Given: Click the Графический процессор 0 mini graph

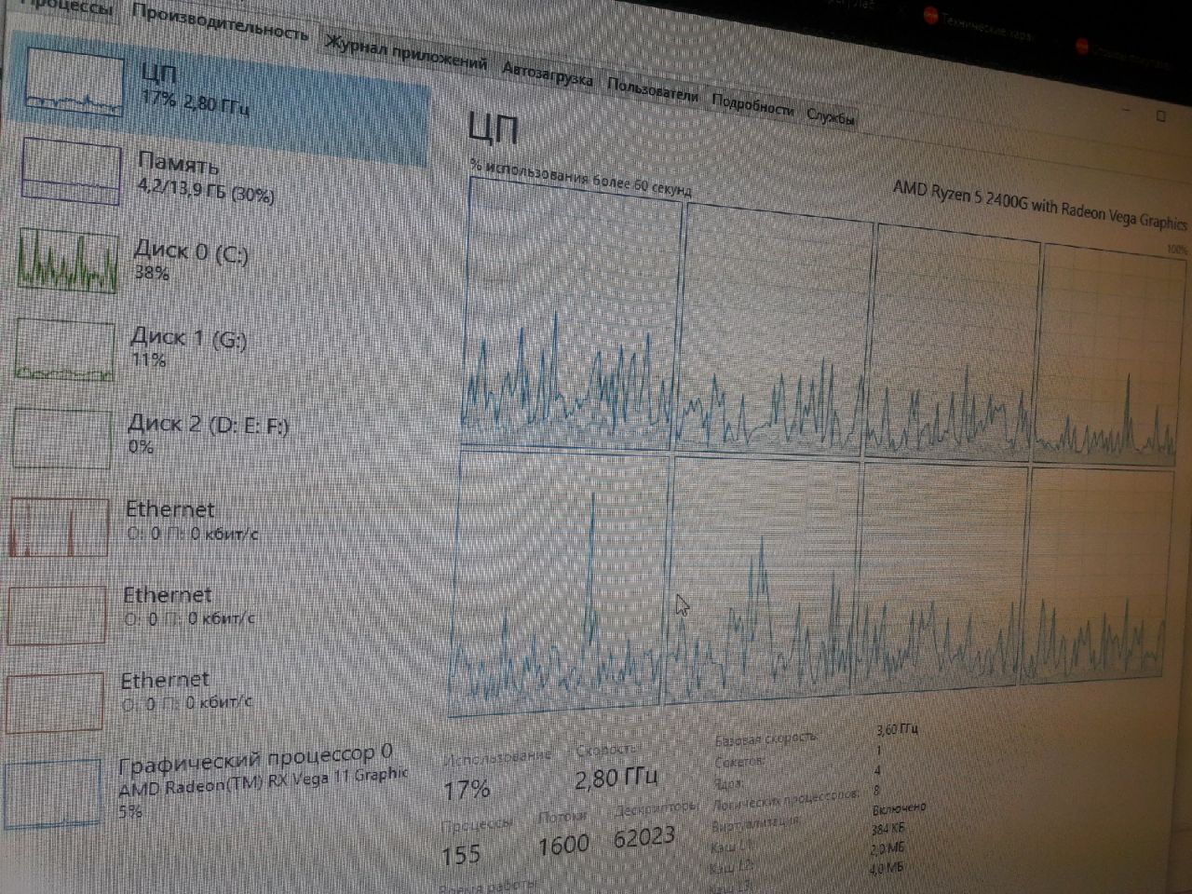Looking at the screenshot, I should [51, 793].
